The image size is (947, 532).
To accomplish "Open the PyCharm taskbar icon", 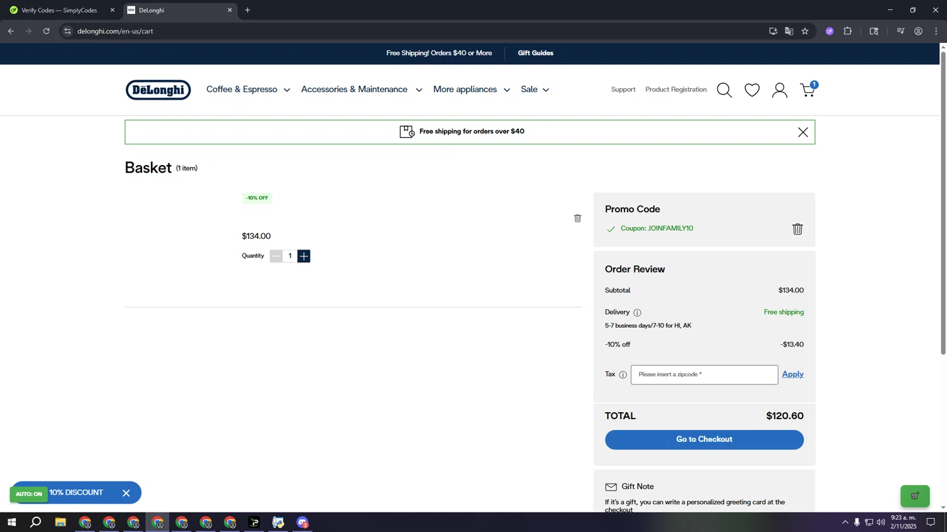I will tap(254, 522).
